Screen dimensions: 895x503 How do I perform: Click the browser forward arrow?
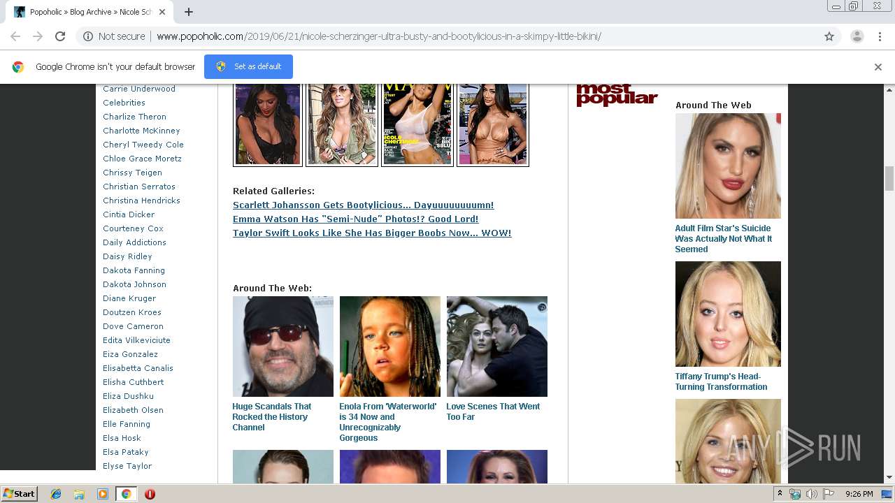[x=38, y=36]
